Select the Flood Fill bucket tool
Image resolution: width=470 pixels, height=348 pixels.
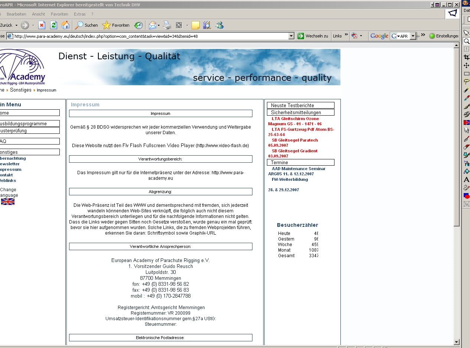coord(467,172)
